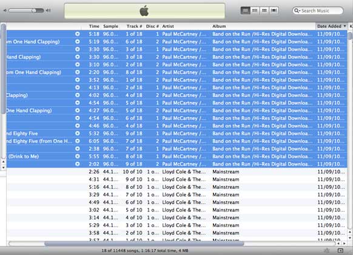Select the "nd Eighty Five (from One H..." title

pyautogui.click(x=39, y=141)
